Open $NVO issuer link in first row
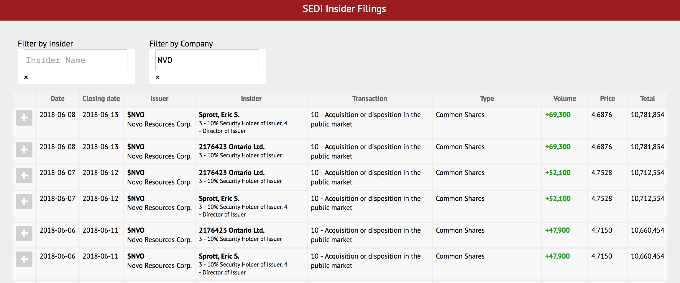 (x=136, y=115)
